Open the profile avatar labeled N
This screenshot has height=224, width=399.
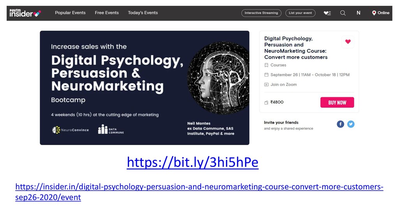(358, 13)
